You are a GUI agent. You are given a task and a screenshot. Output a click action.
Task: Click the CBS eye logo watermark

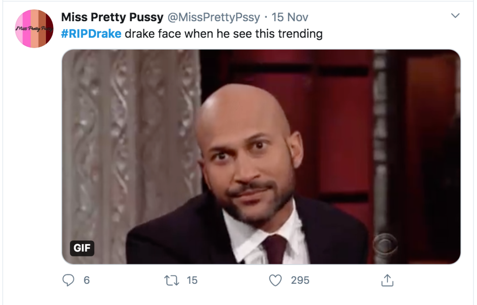pyautogui.click(x=385, y=244)
